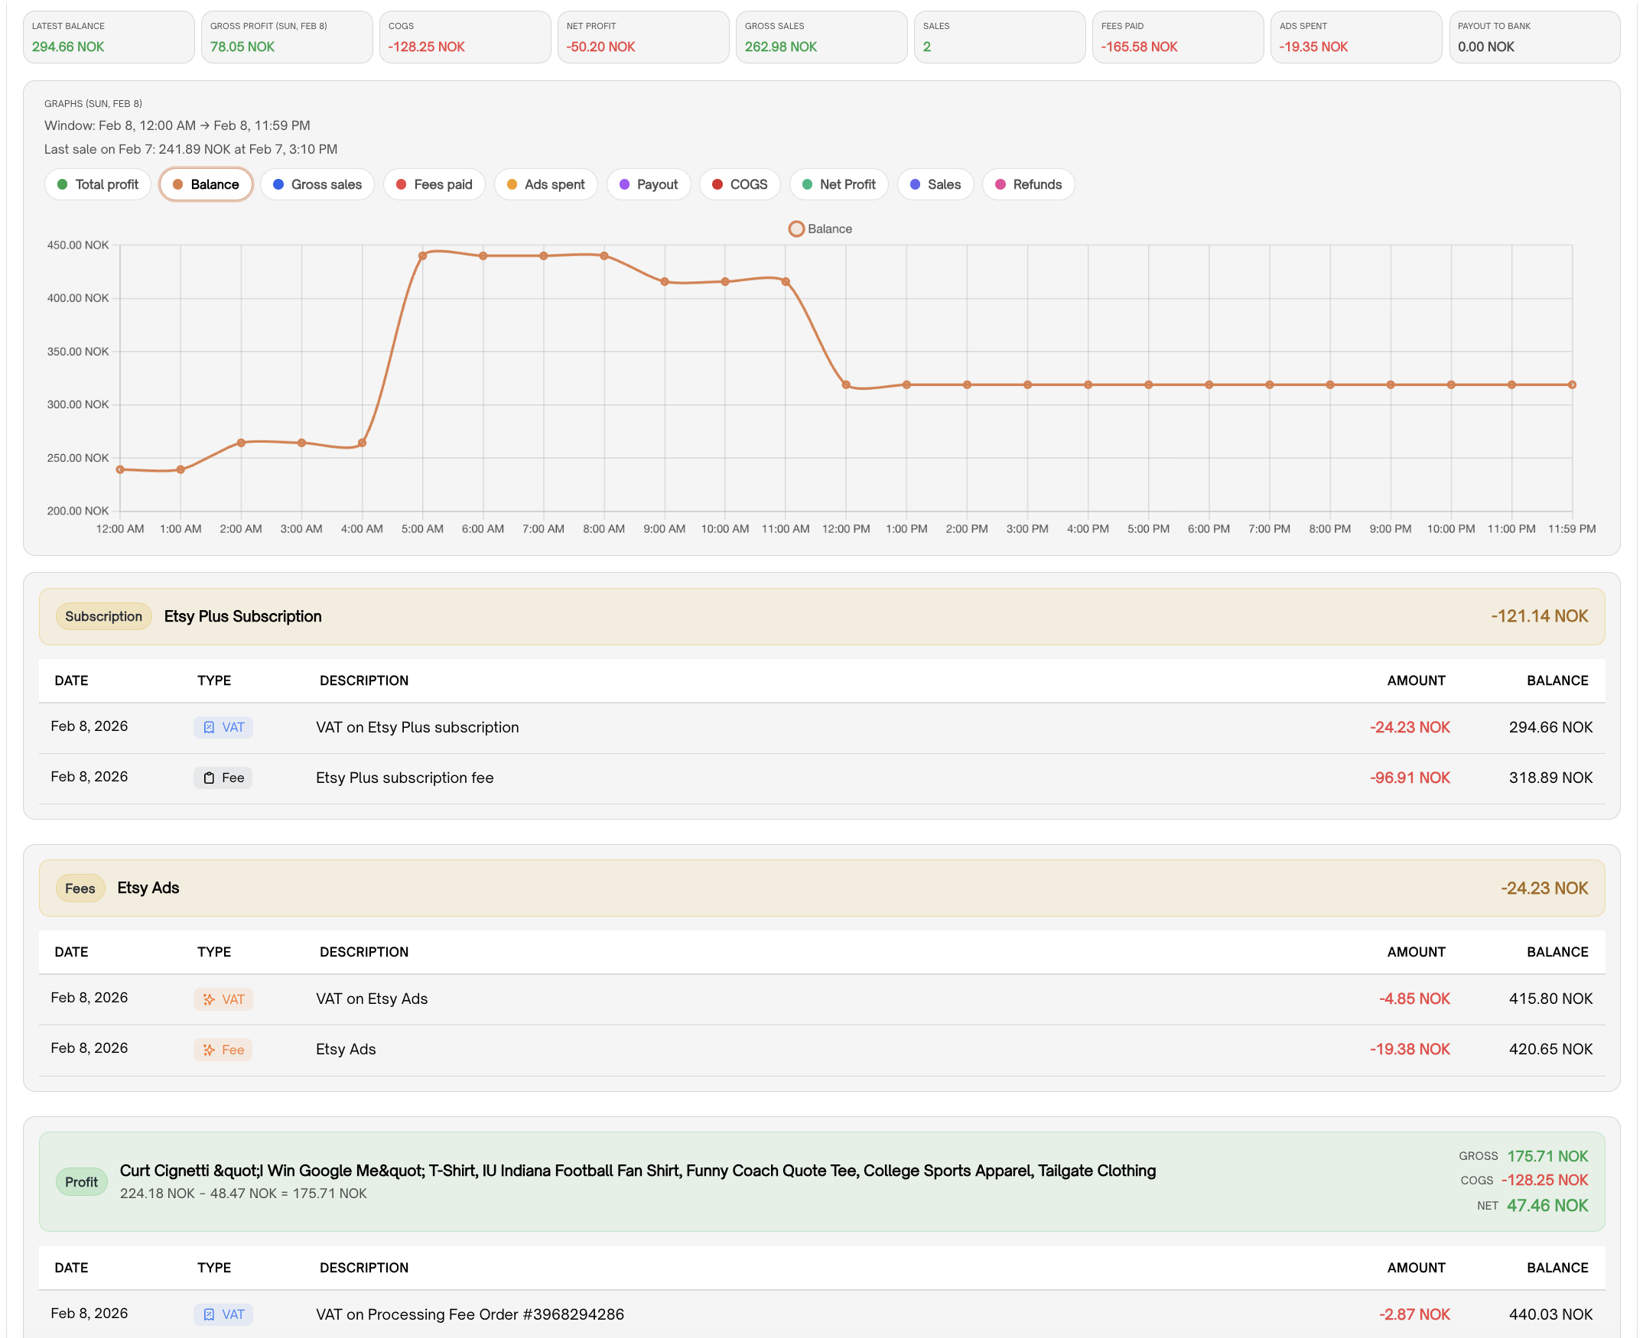Show the Payout series on graph
The width and height of the screenshot is (1643, 1338).
(649, 184)
